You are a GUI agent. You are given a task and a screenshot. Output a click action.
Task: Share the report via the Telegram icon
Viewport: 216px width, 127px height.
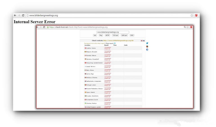(147, 50)
